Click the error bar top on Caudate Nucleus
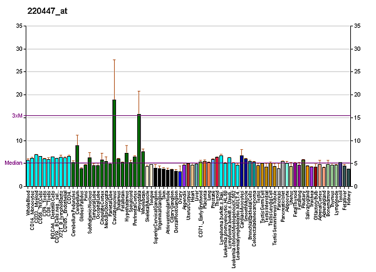376x272 pixels. click(114, 60)
